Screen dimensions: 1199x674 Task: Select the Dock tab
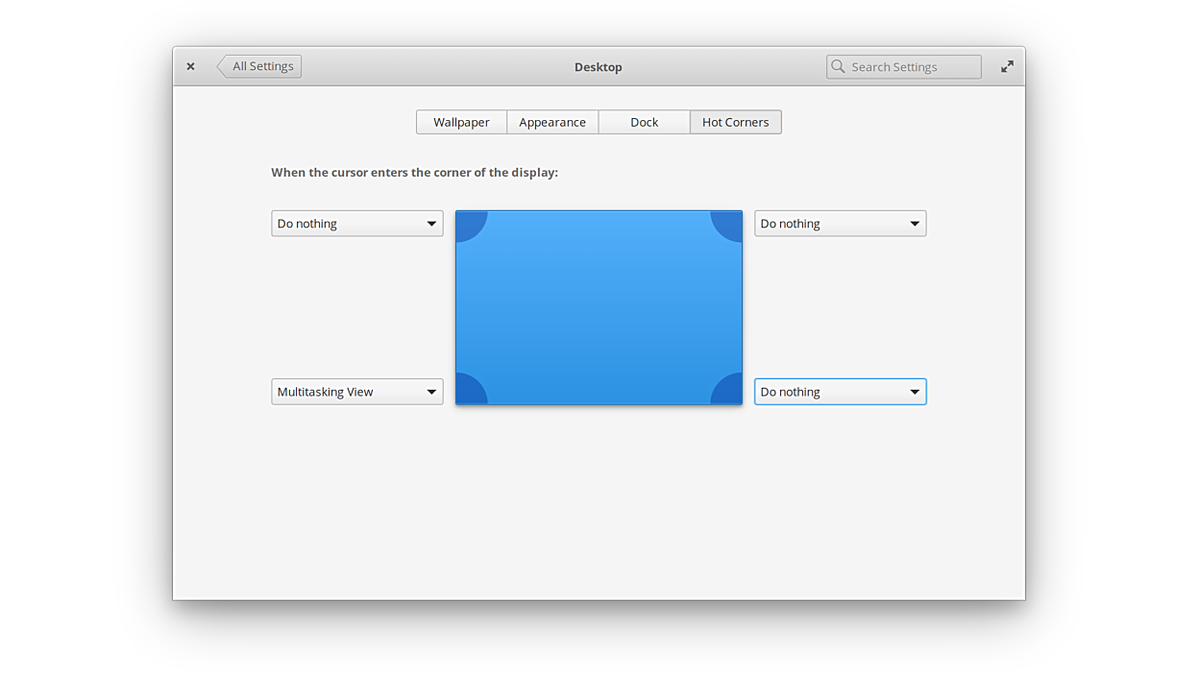point(644,122)
